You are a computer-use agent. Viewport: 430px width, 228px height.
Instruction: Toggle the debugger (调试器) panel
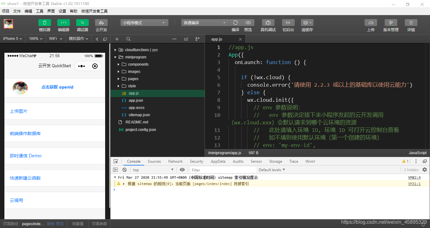(x=82, y=23)
